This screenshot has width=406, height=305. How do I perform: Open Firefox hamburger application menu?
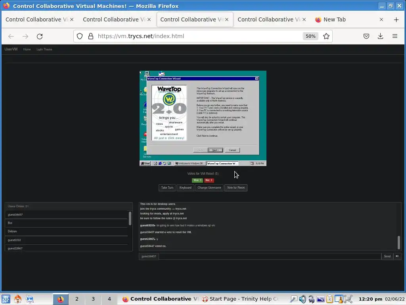[395, 36]
